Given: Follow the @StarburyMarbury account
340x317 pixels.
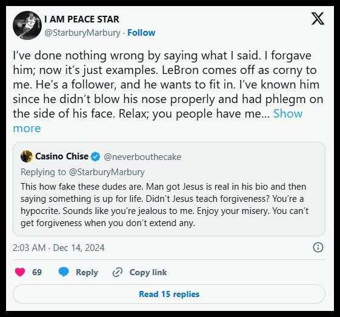Looking at the screenshot, I should click(x=141, y=33).
